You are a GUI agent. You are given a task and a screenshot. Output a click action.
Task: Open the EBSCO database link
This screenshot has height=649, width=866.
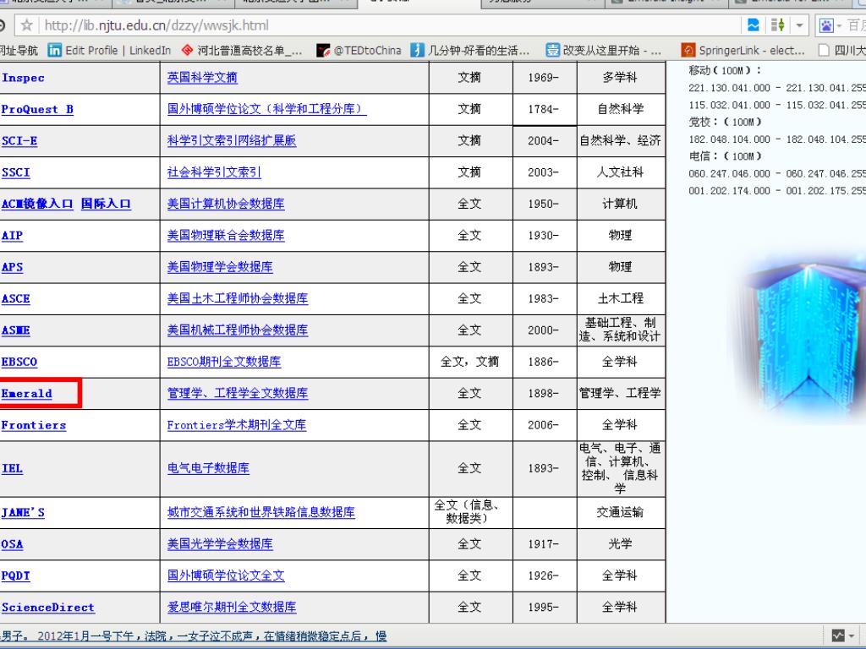click(19, 362)
